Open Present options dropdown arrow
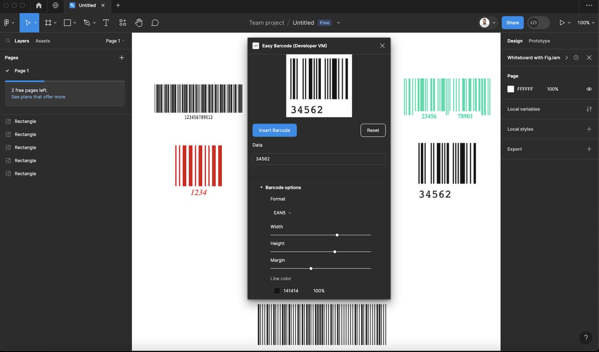 (569, 23)
